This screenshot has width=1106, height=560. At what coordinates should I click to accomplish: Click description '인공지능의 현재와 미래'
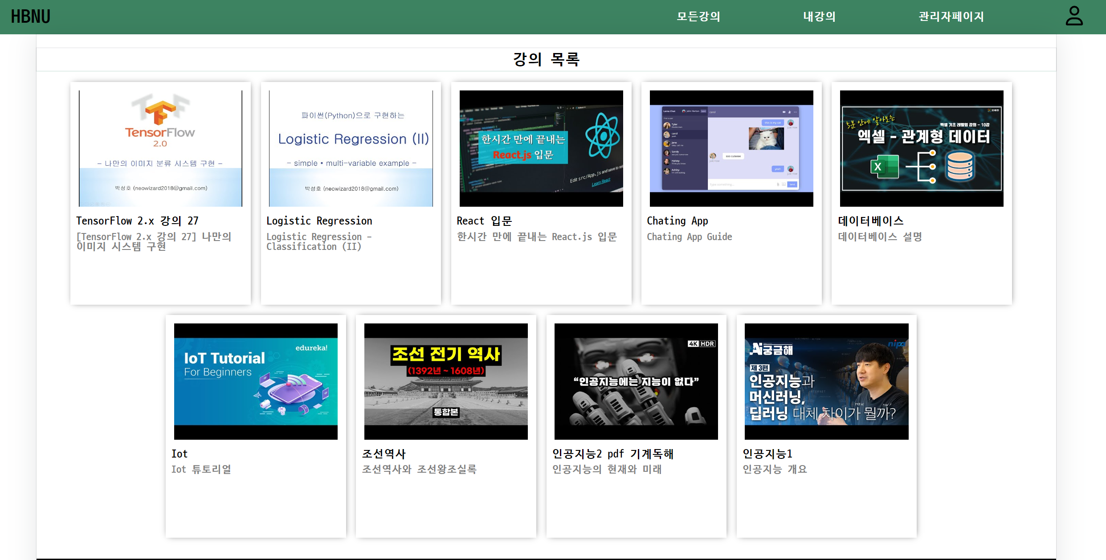pos(607,470)
